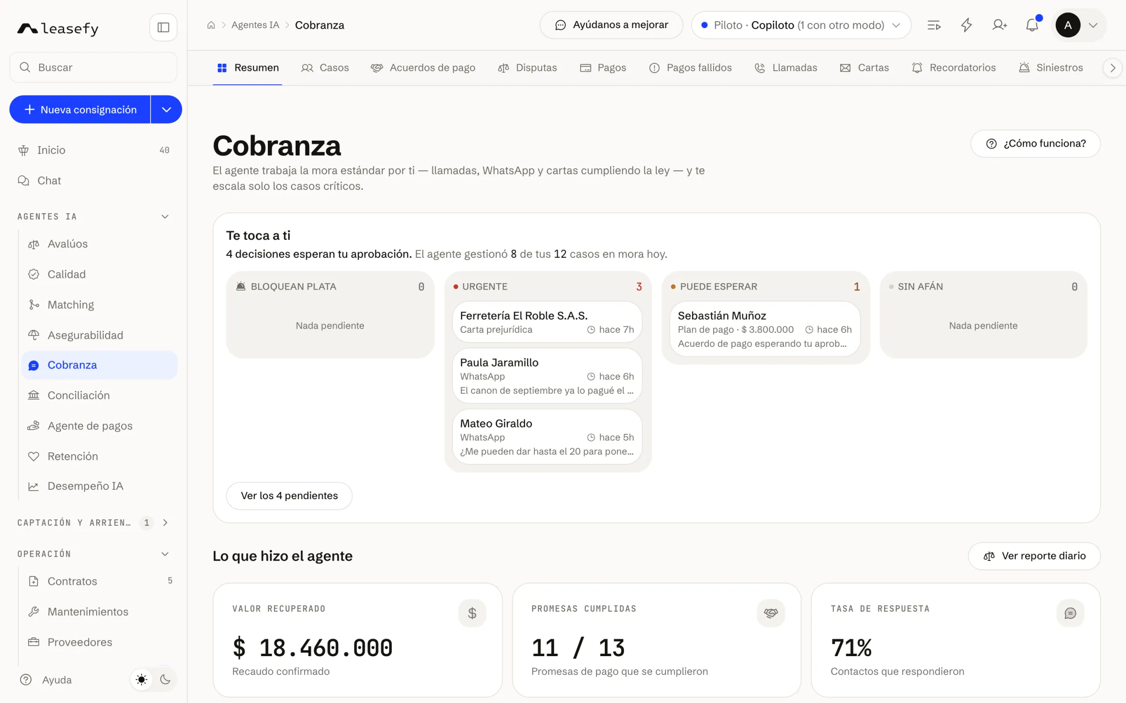Open Calidad agent in sidebar

click(x=99, y=274)
